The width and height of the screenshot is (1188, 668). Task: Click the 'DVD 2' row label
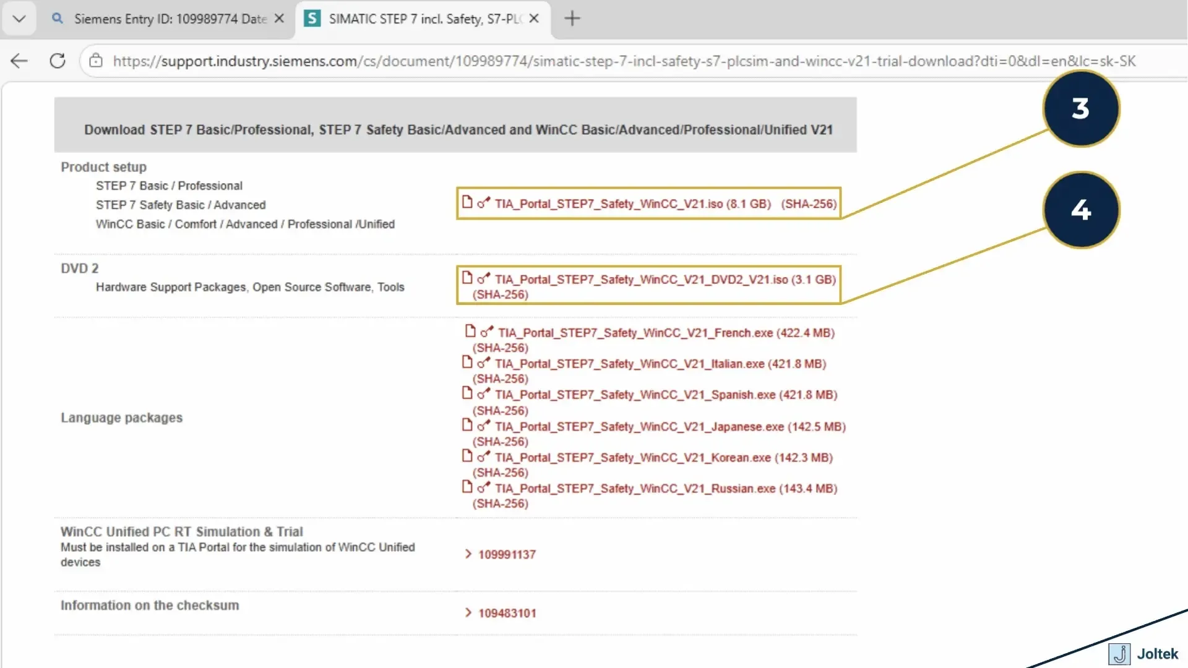tap(79, 268)
